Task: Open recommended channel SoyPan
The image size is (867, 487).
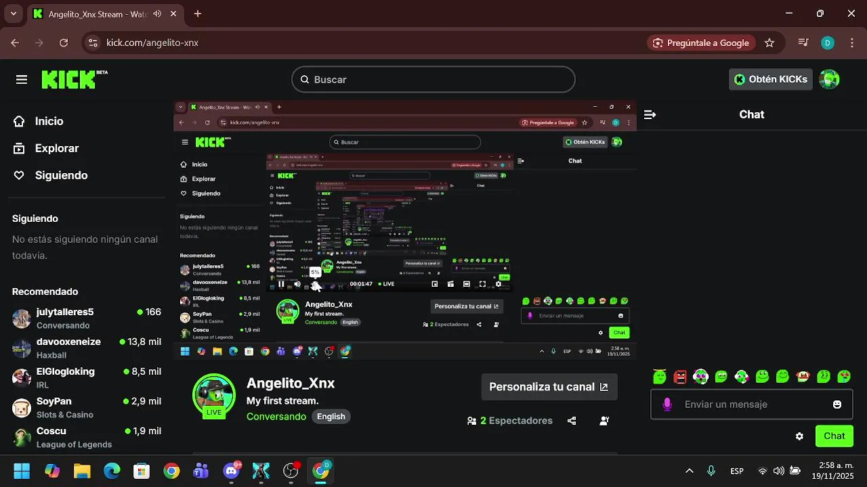Action: (87, 408)
